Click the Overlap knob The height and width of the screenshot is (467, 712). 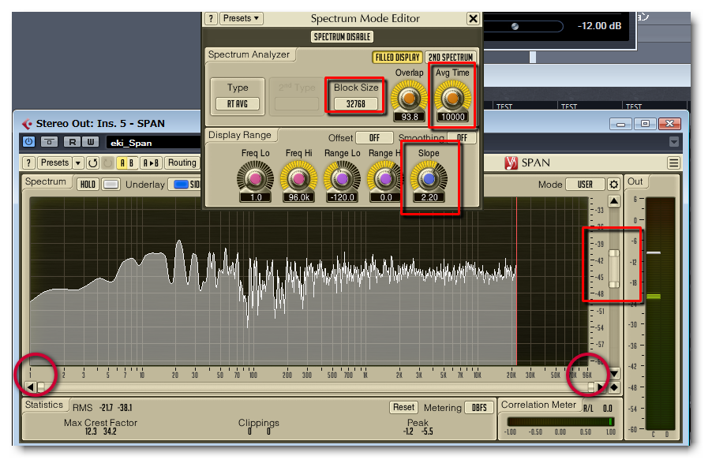[409, 98]
